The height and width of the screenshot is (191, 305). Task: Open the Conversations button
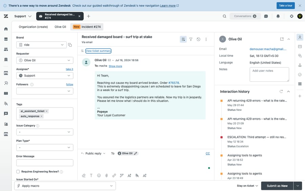[x=245, y=16]
